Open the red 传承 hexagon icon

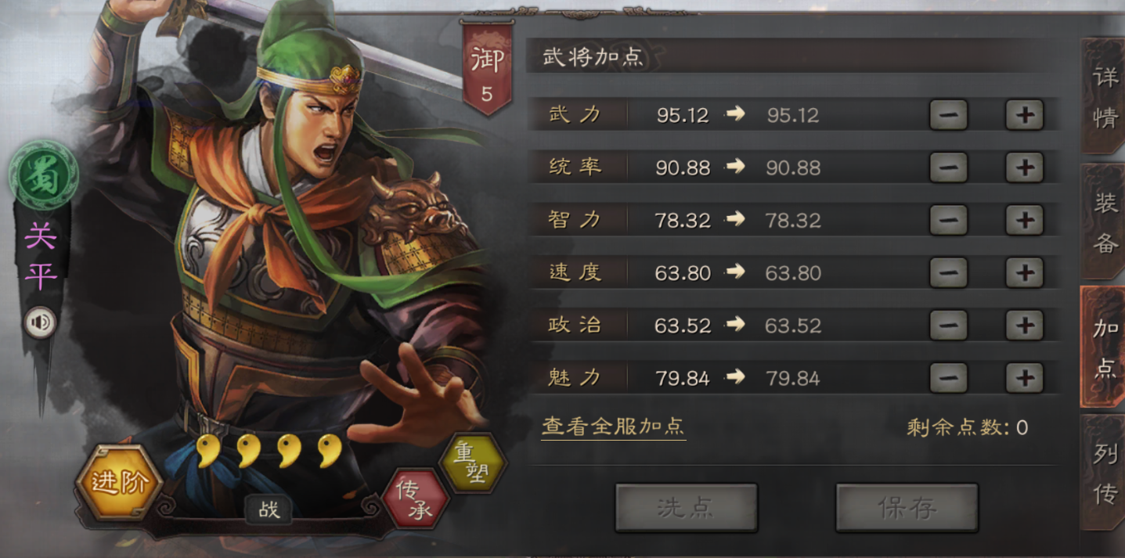click(416, 498)
